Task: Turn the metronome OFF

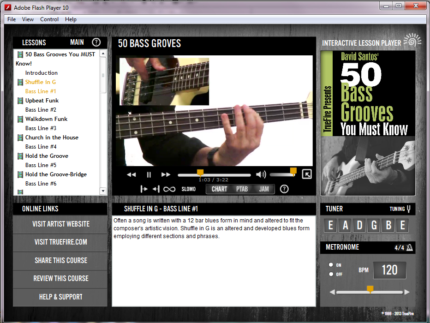Action: [331, 274]
